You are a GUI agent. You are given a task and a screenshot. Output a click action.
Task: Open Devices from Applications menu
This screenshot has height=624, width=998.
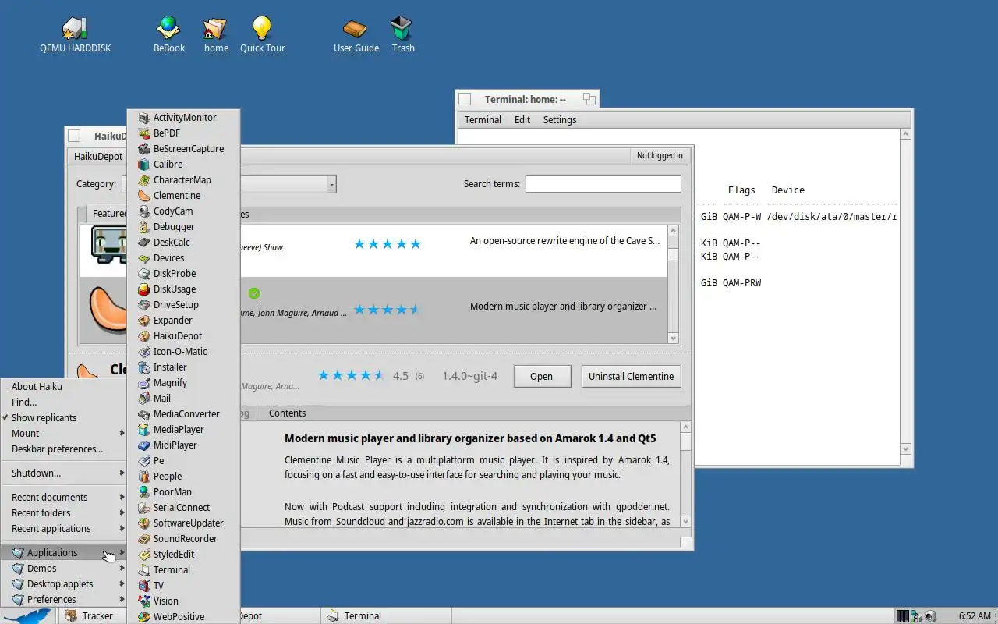tap(183, 257)
